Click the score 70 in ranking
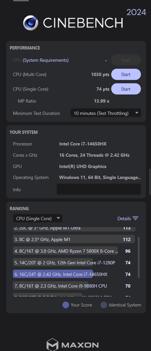The width and height of the screenshot is (151, 351). pos(128,286)
